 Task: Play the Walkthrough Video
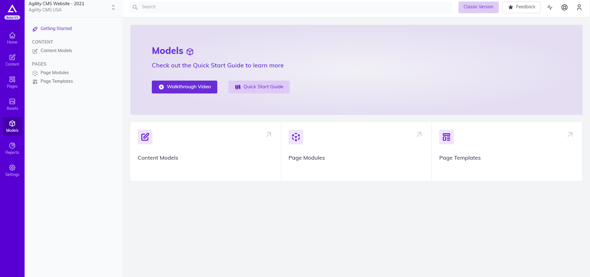[184, 87]
